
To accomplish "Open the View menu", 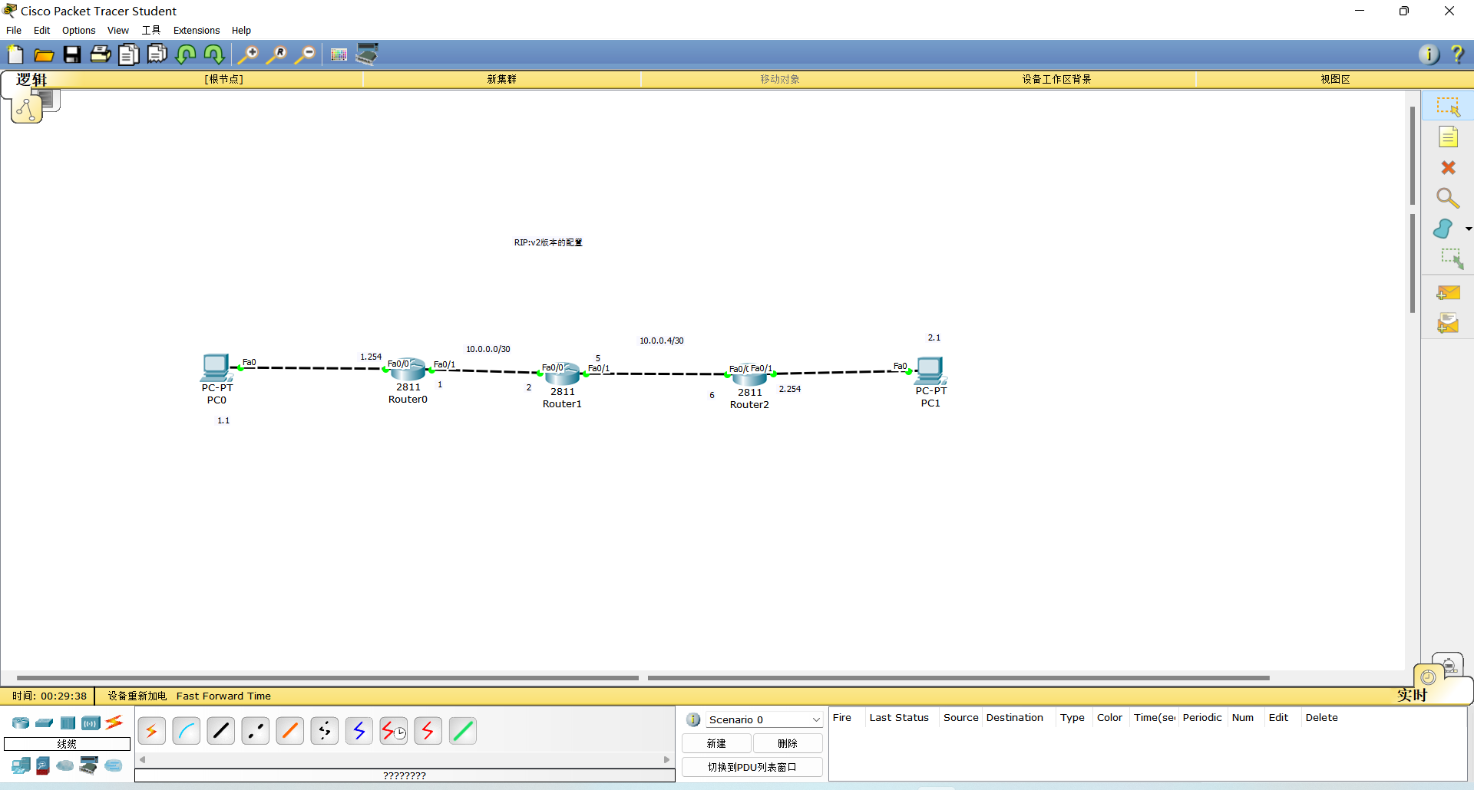I will click(117, 31).
